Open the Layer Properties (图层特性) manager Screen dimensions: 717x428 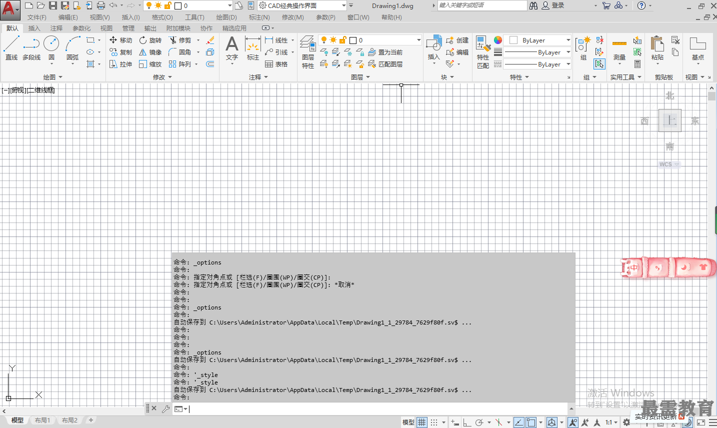308,52
